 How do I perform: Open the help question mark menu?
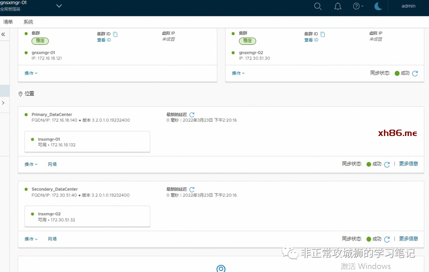[358, 6]
